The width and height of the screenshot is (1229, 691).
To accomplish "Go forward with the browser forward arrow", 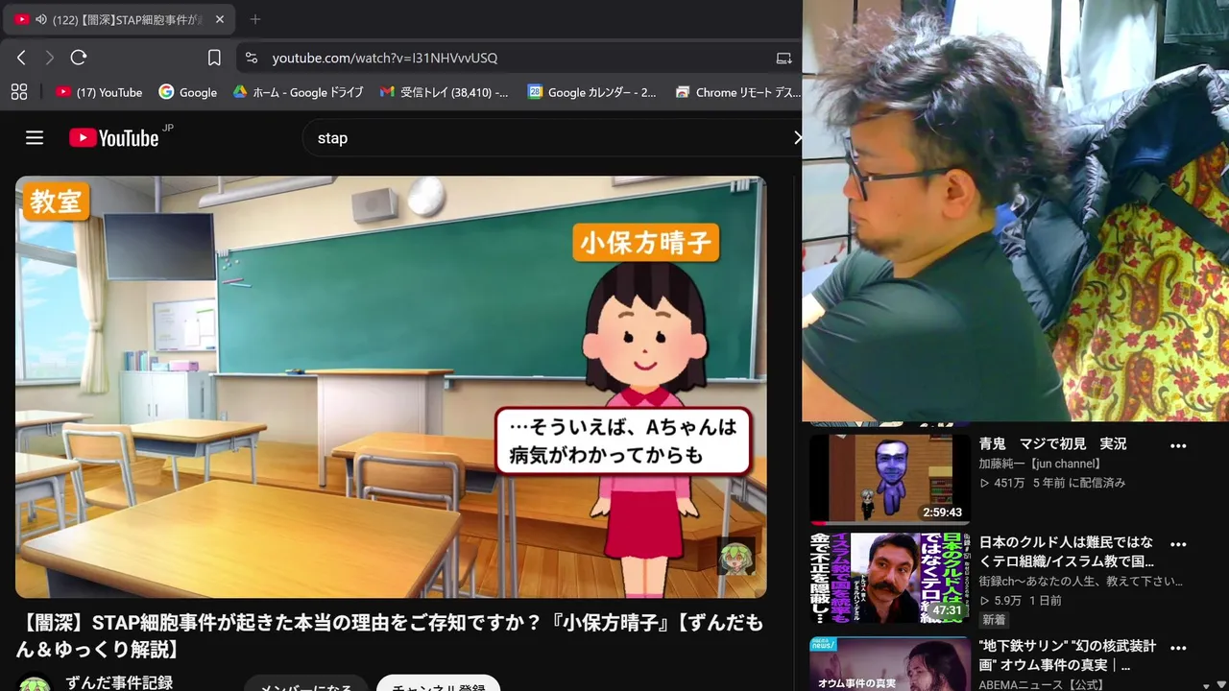I will coord(50,58).
